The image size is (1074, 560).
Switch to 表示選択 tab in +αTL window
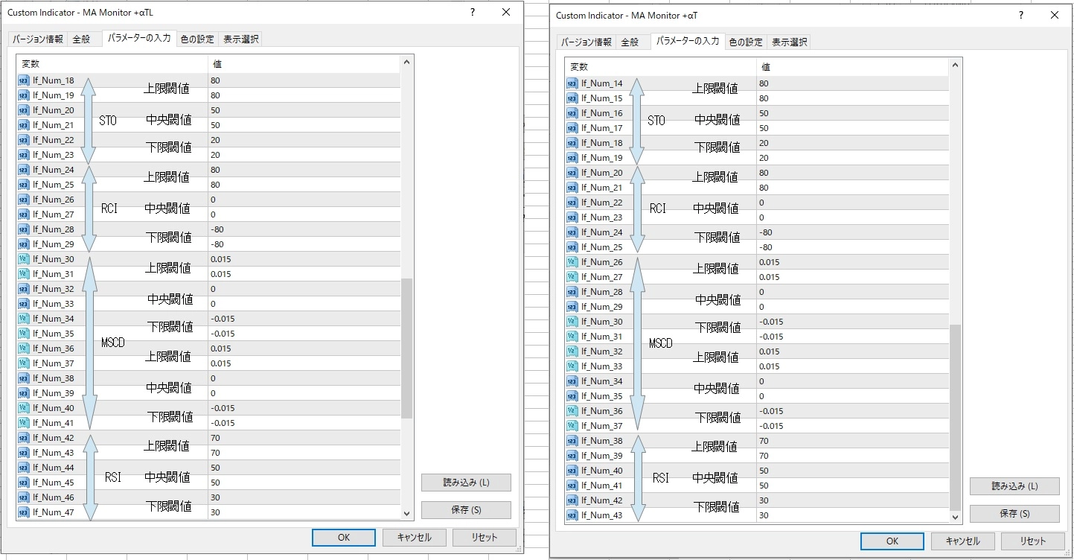[241, 39]
